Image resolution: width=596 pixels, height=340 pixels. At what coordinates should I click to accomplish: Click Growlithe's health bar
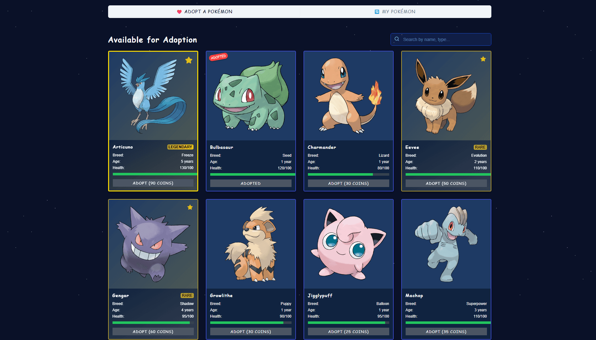[251, 323]
